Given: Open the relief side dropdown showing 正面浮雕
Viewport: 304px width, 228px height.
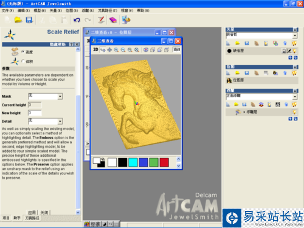Looking at the screenshot, I should point(295,97).
